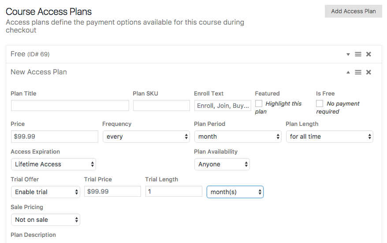Collapse New Access Plan with up arrow
The width and height of the screenshot is (387, 243).
[348, 72]
